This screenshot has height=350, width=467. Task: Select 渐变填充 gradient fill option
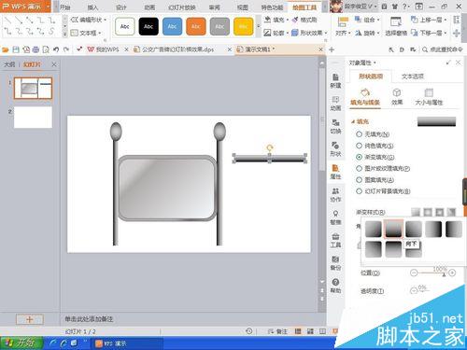click(375, 157)
